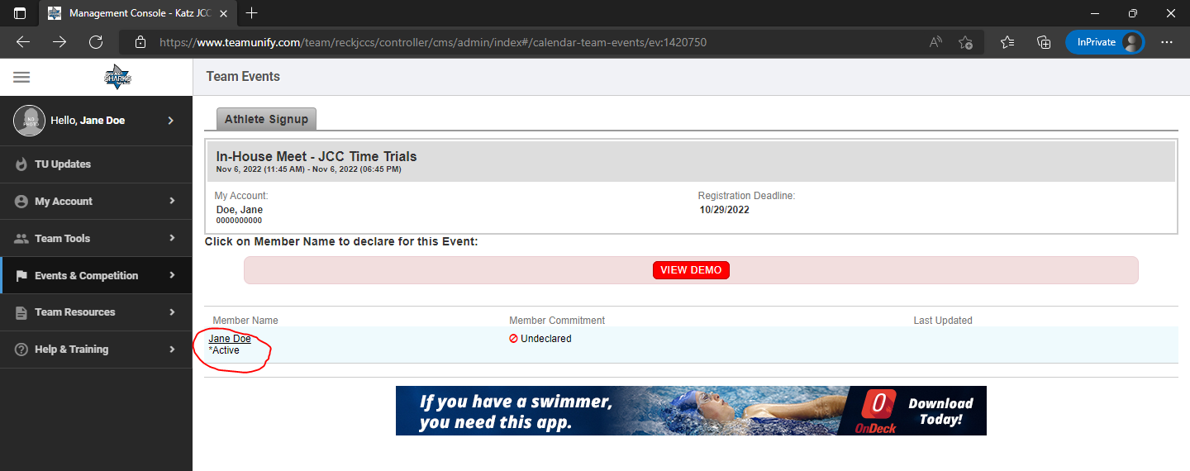Expand Events & Competition section
The image size is (1190, 471).
pyautogui.click(x=96, y=275)
